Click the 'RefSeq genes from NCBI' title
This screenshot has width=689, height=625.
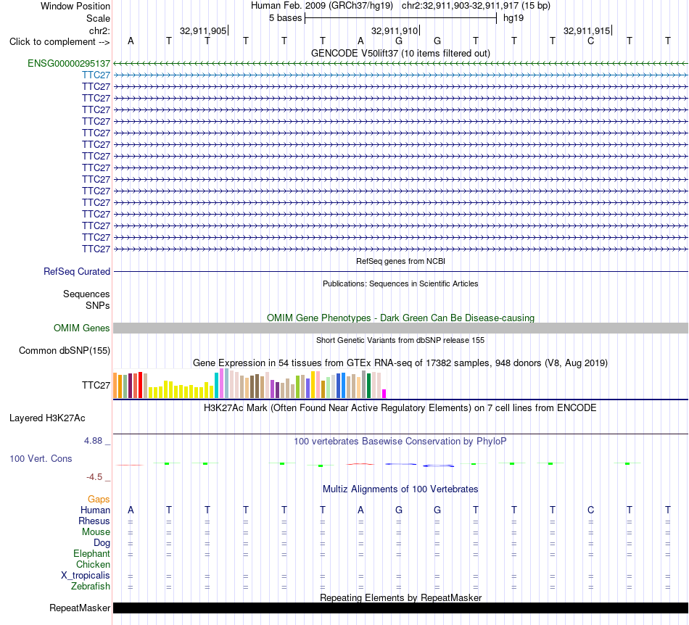(400, 261)
